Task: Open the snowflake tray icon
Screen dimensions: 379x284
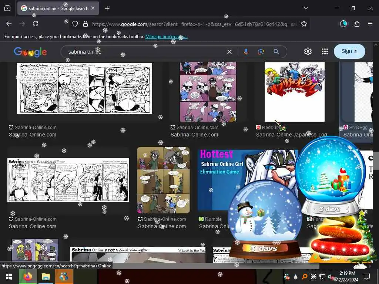Action: coord(313,277)
